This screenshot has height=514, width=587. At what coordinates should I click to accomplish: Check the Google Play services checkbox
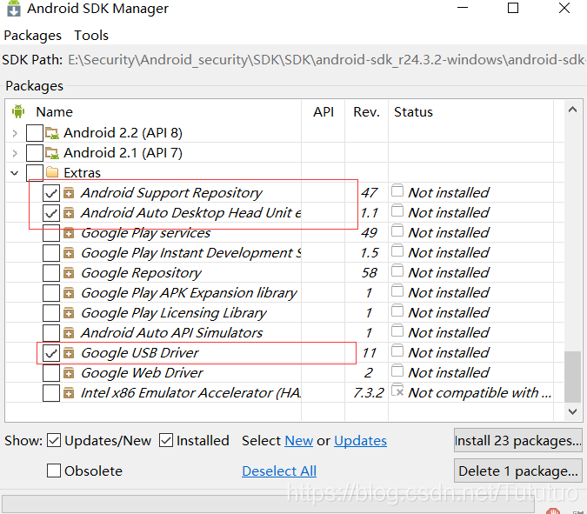click(51, 233)
